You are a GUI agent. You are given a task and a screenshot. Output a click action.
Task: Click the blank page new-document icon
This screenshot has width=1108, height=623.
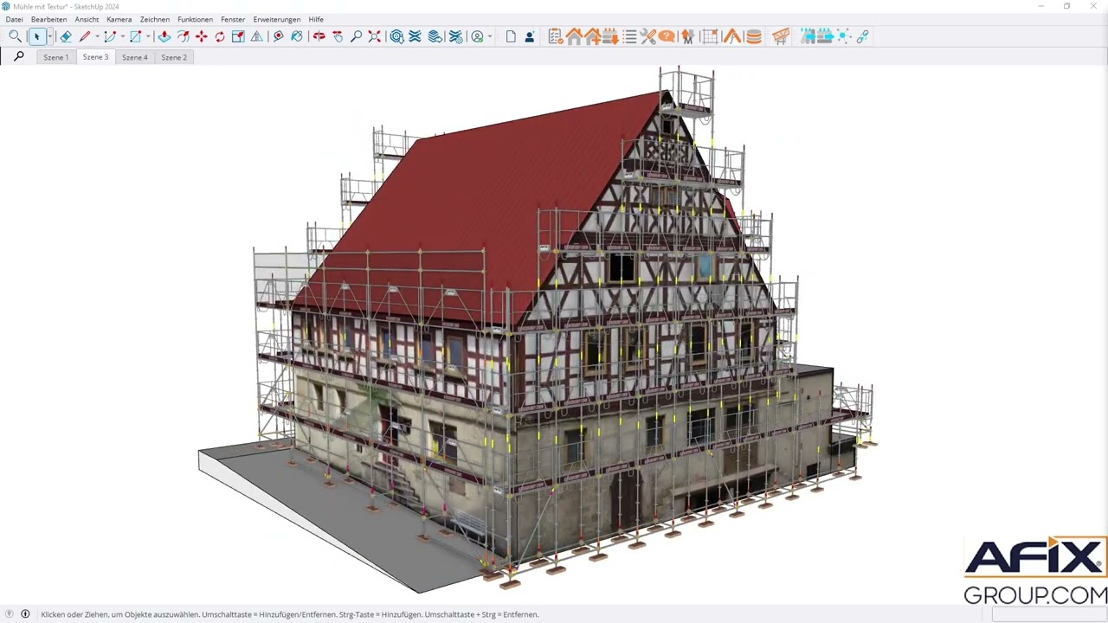pos(511,36)
